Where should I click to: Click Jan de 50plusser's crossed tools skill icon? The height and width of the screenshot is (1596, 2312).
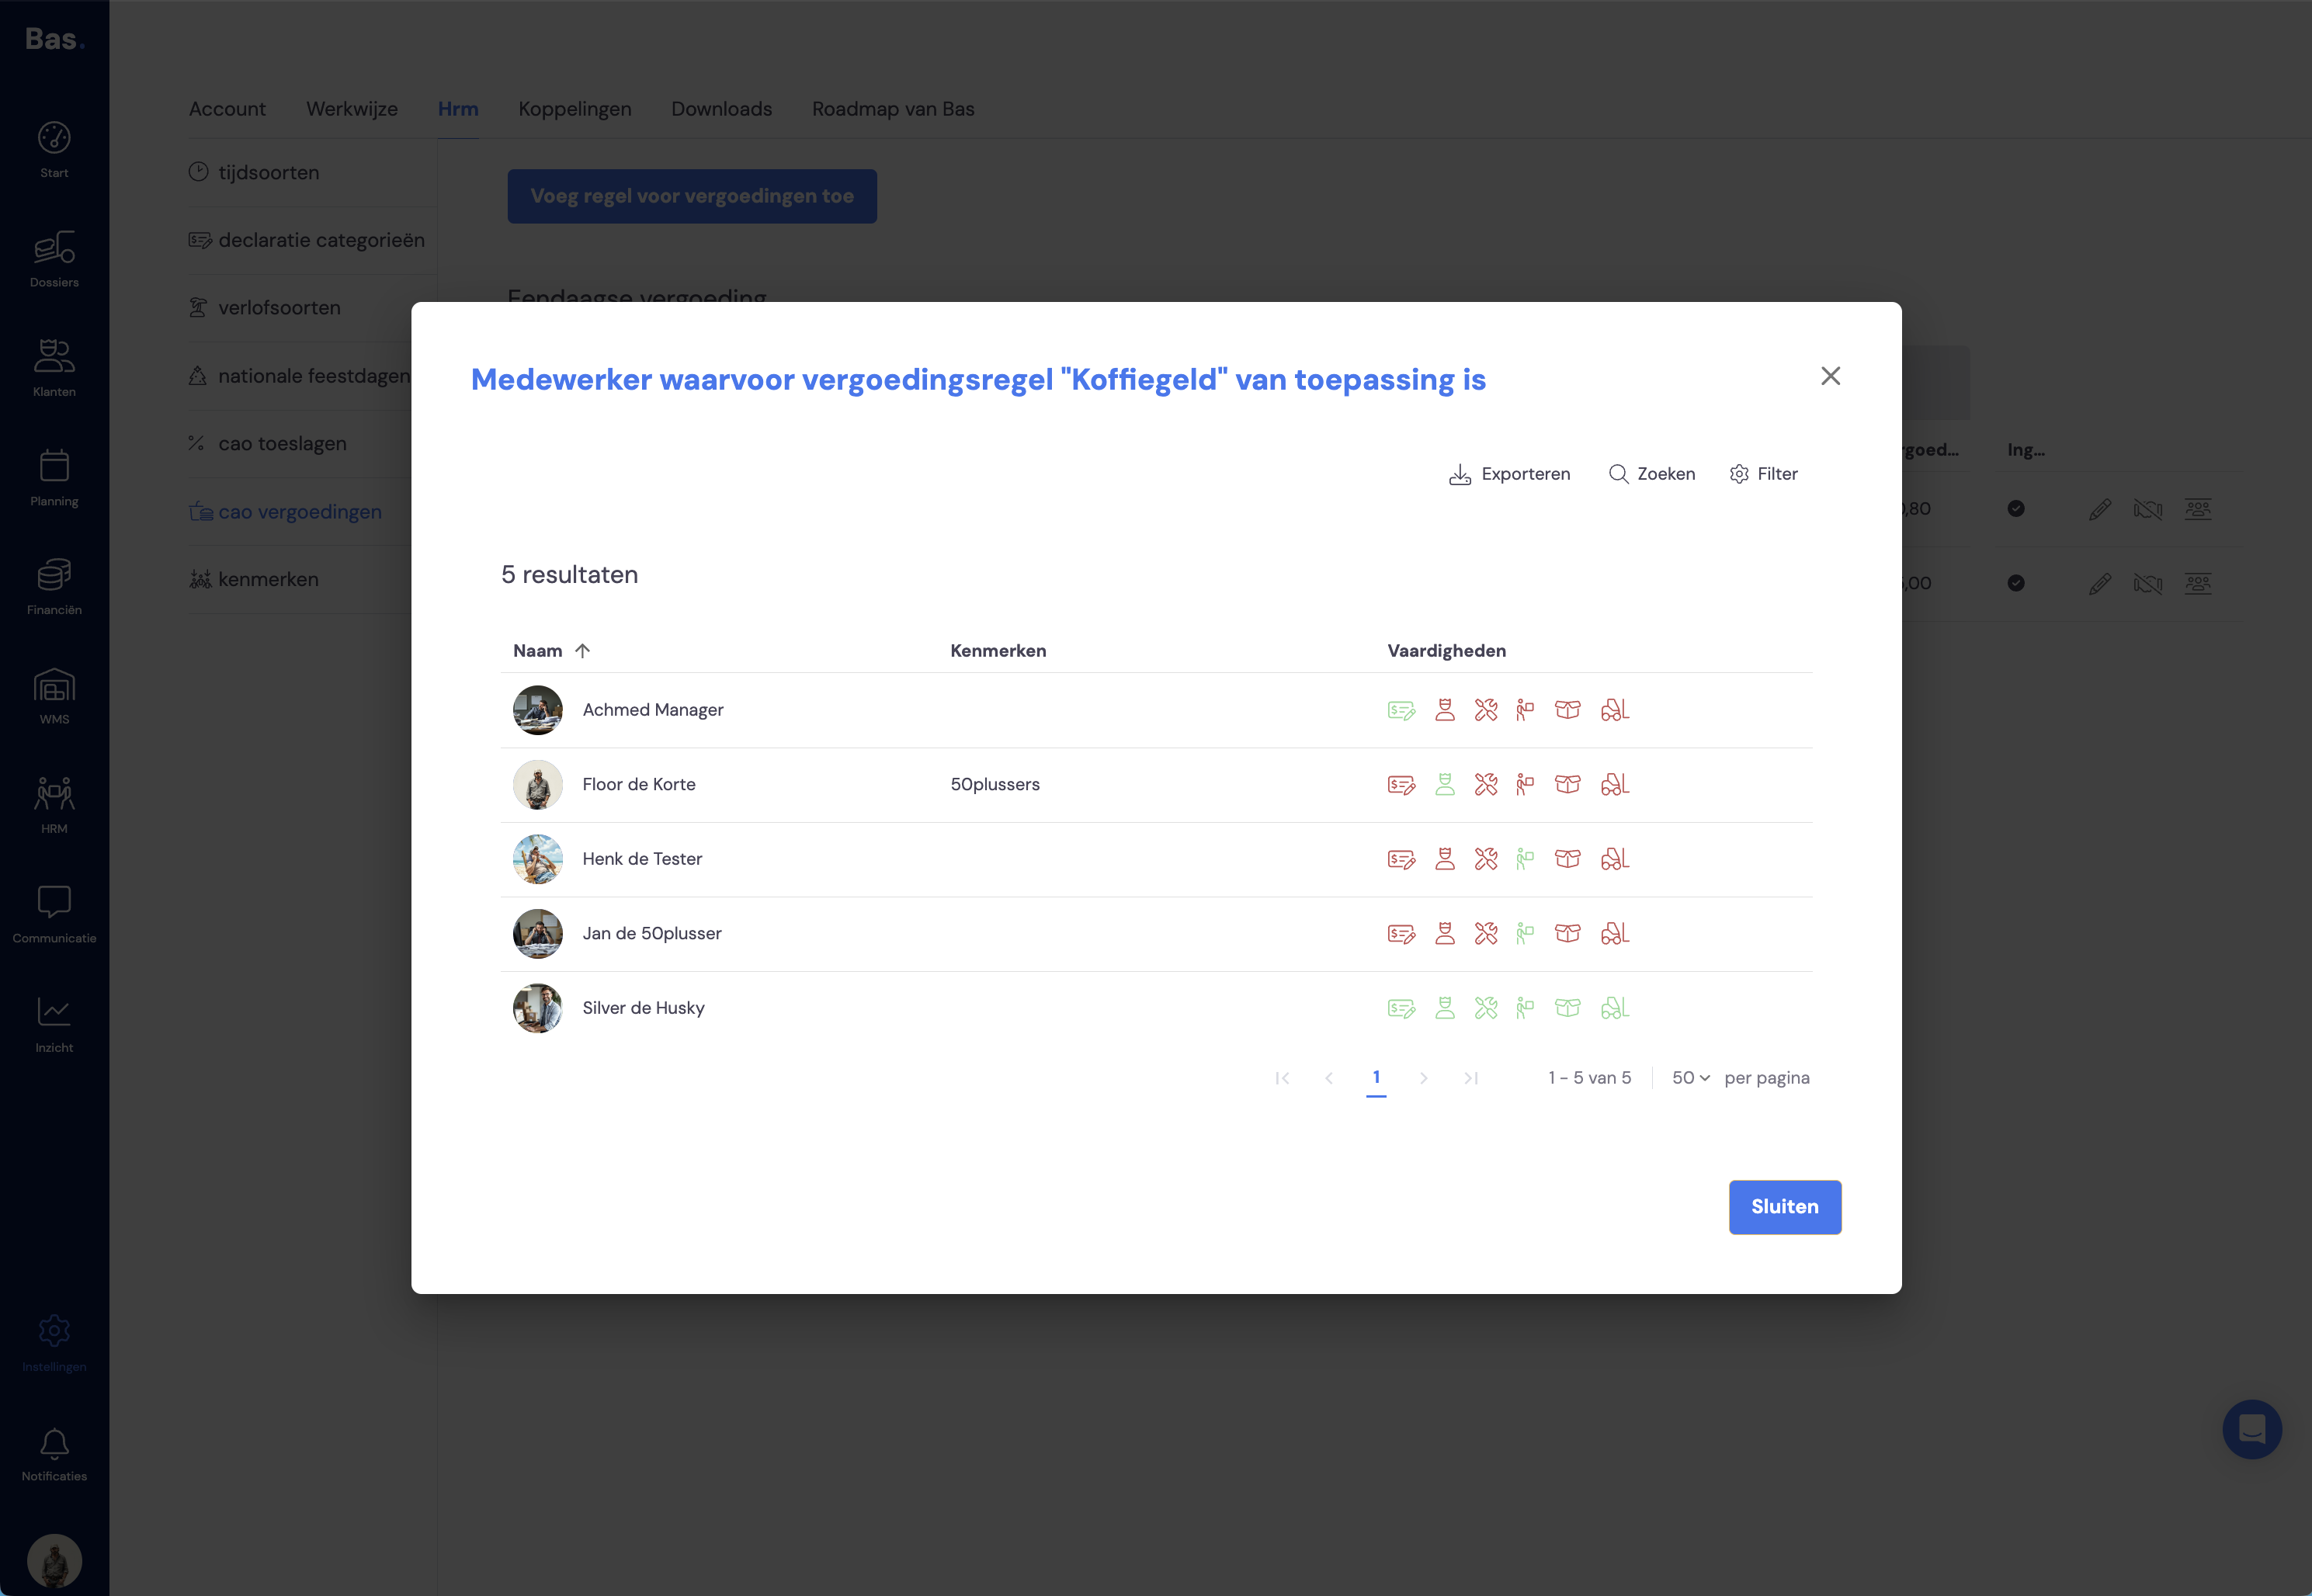[1486, 934]
